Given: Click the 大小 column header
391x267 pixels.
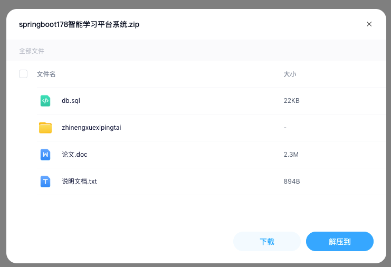Looking at the screenshot, I should click(290, 74).
